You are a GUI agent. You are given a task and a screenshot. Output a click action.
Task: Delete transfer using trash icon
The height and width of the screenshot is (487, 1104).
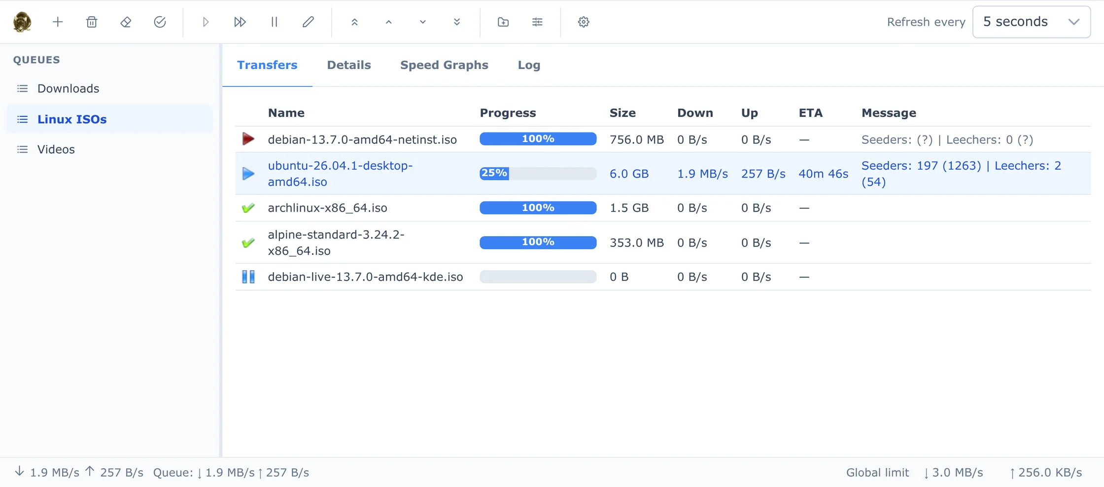coord(92,22)
